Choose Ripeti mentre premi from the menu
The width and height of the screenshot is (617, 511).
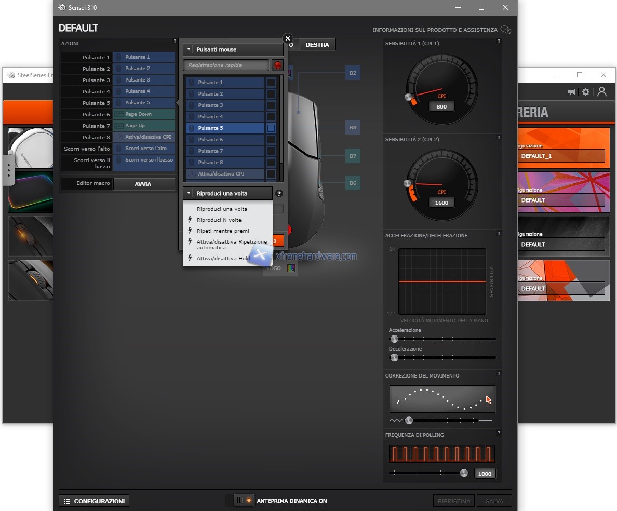click(x=223, y=231)
